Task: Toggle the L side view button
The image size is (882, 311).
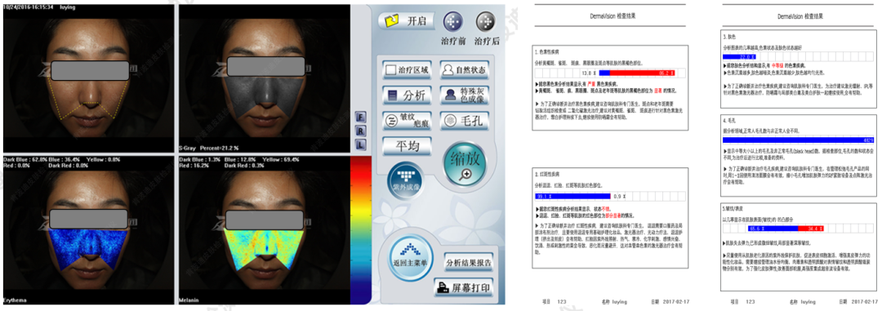Action: coord(359,144)
